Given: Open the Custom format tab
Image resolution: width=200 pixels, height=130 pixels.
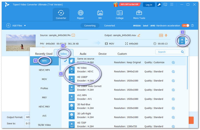Looking at the screenshot, I should 122,54.
